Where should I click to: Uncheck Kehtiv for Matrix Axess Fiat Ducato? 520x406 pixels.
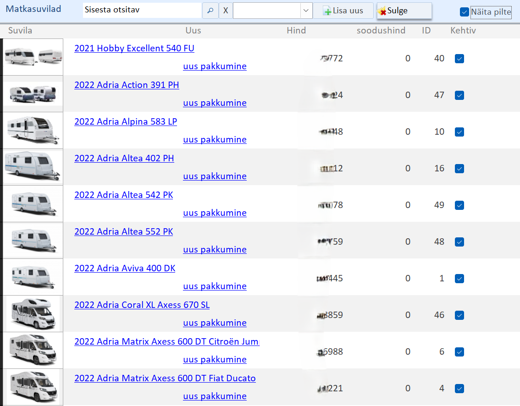(x=459, y=389)
